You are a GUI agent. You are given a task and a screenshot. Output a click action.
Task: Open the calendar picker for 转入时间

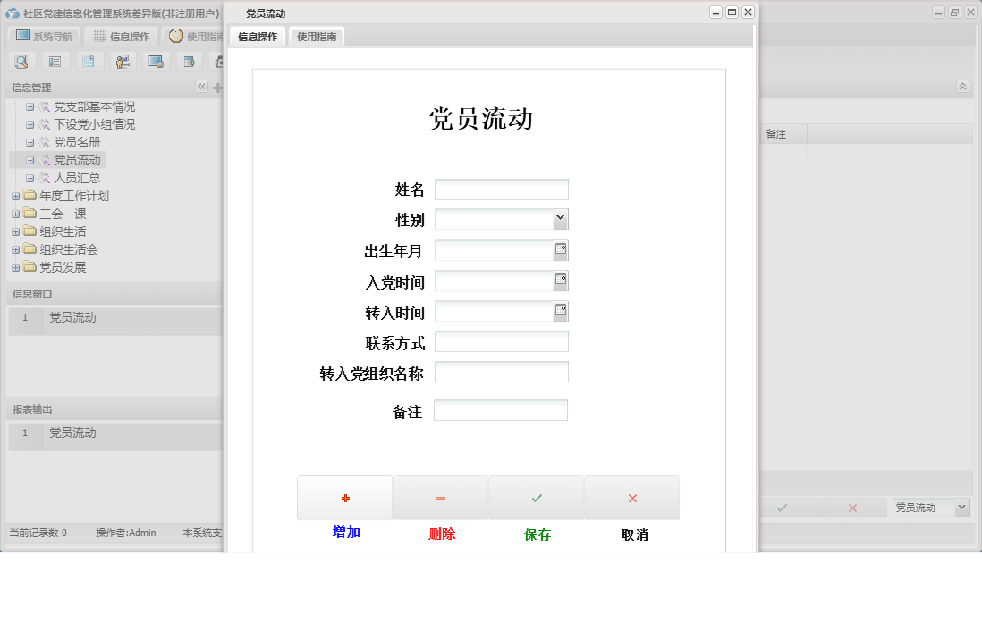coord(562,310)
